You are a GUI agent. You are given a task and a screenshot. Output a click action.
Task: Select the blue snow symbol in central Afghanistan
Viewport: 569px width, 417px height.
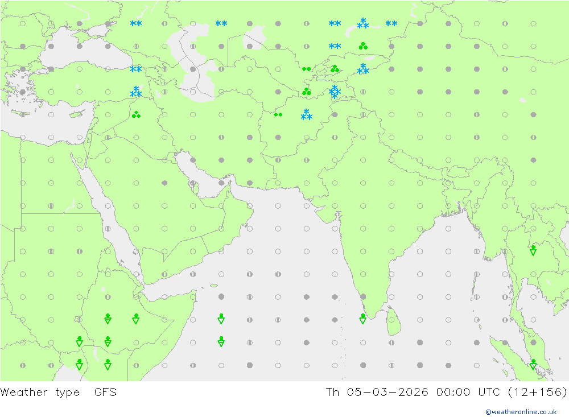(307, 114)
